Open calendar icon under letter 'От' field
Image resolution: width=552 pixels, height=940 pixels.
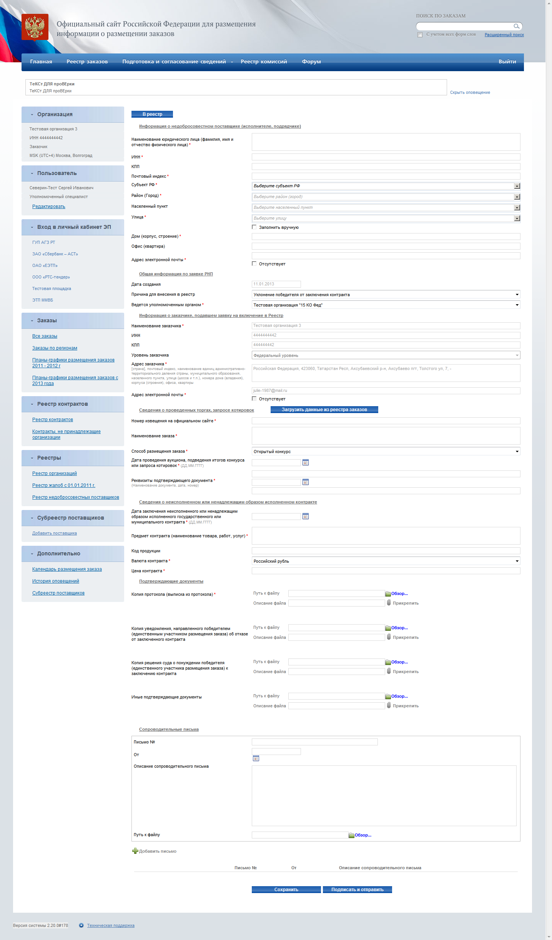[x=256, y=758]
